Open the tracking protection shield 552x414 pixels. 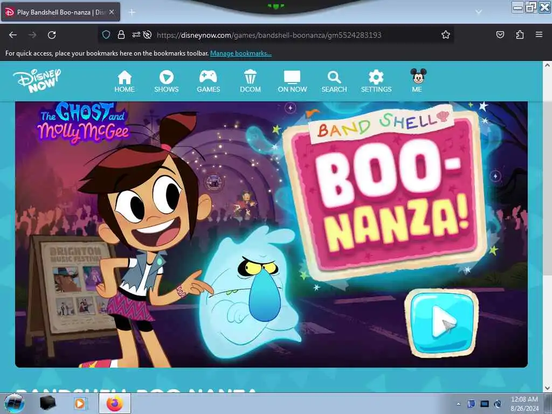(106, 34)
